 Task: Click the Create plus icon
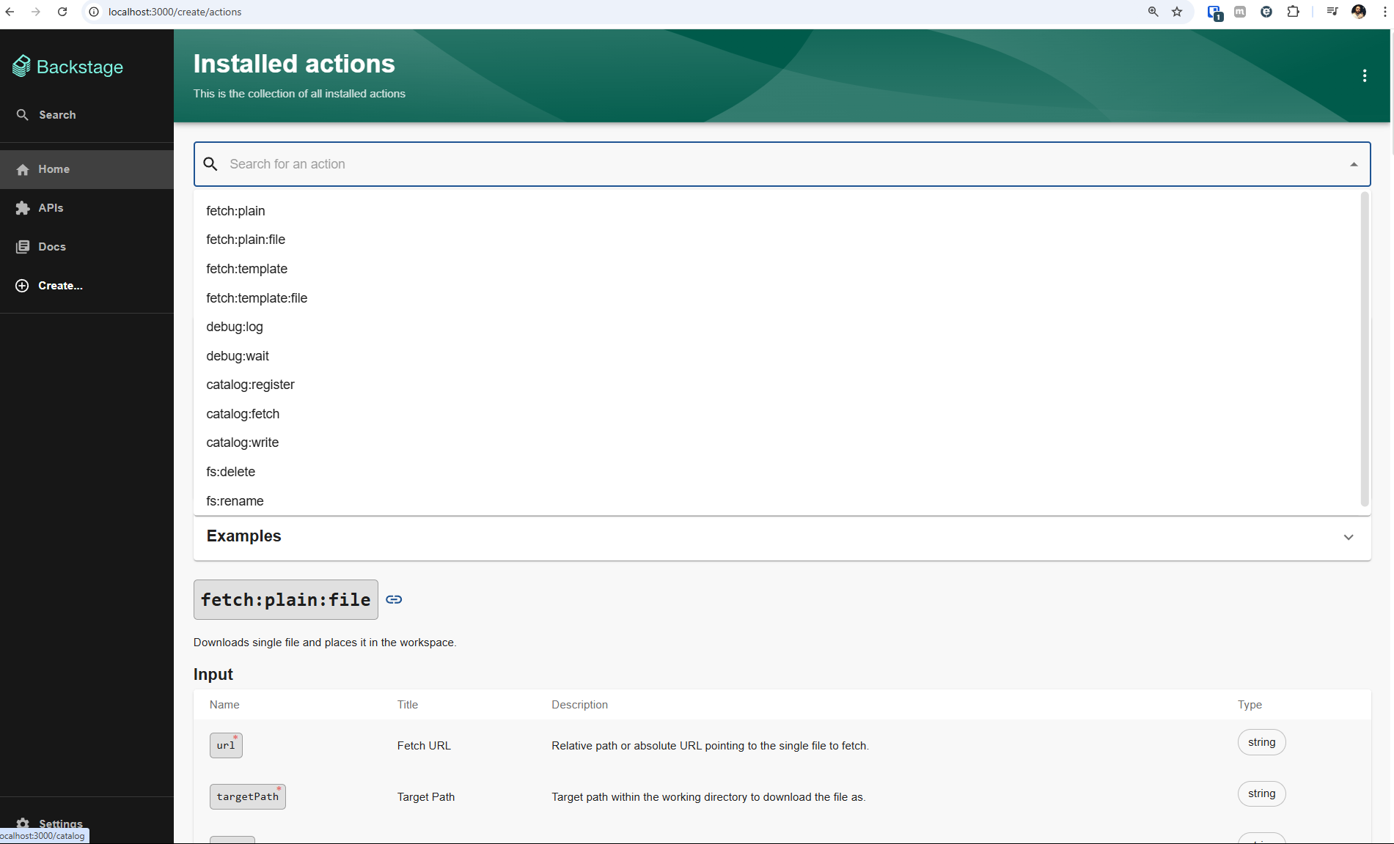point(23,286)
